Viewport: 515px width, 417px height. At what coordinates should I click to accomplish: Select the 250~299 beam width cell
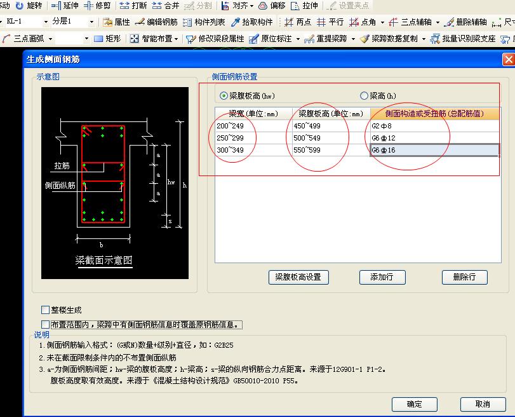point(253,138)
